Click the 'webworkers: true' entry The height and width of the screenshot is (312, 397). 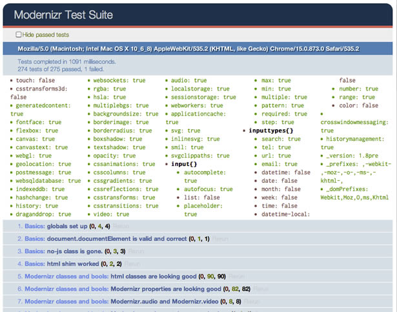[x=197, y=105]
